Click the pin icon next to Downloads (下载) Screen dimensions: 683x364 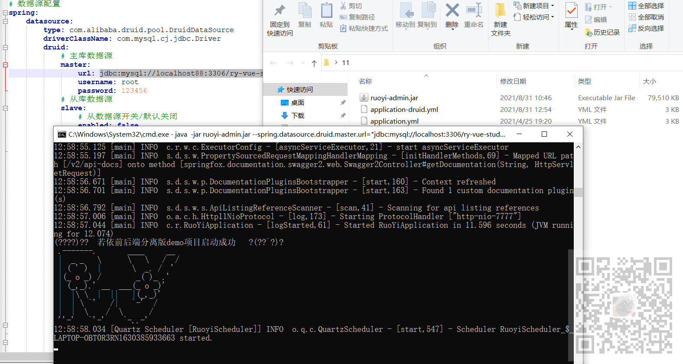coord(343,116)
